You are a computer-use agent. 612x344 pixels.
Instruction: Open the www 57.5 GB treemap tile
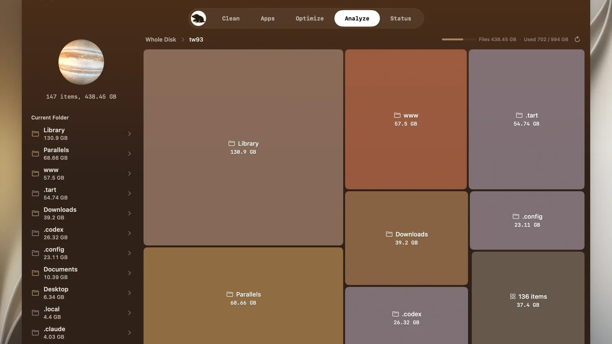click(406, 119)
